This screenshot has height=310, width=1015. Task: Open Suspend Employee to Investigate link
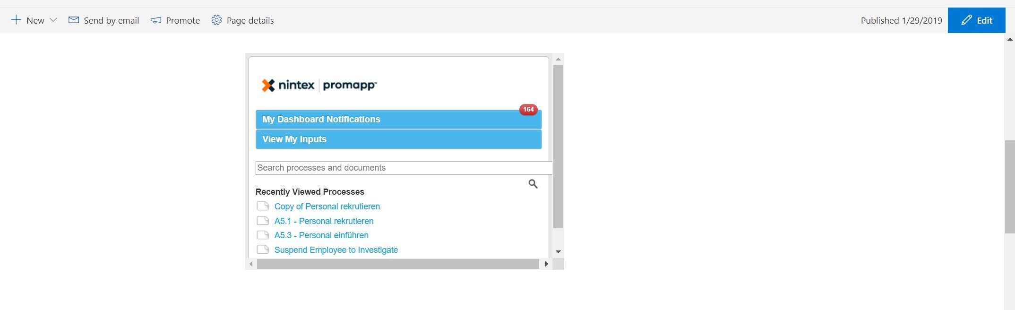336,250
